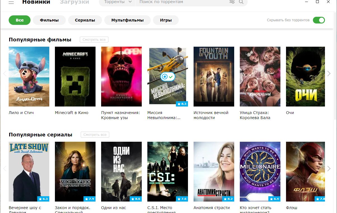Open the CSI: Crime Scene Investigation poster
The image size is (337, 213).
point(168,172)
